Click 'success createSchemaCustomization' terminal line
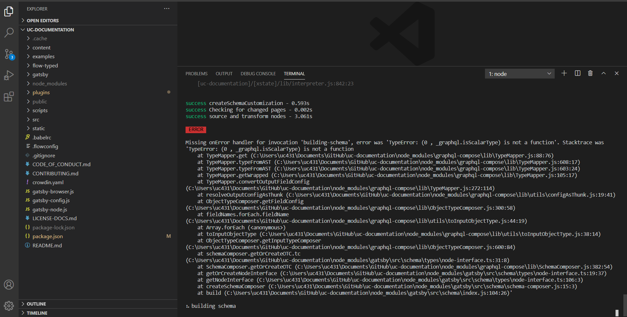 (x=247, y=103)
